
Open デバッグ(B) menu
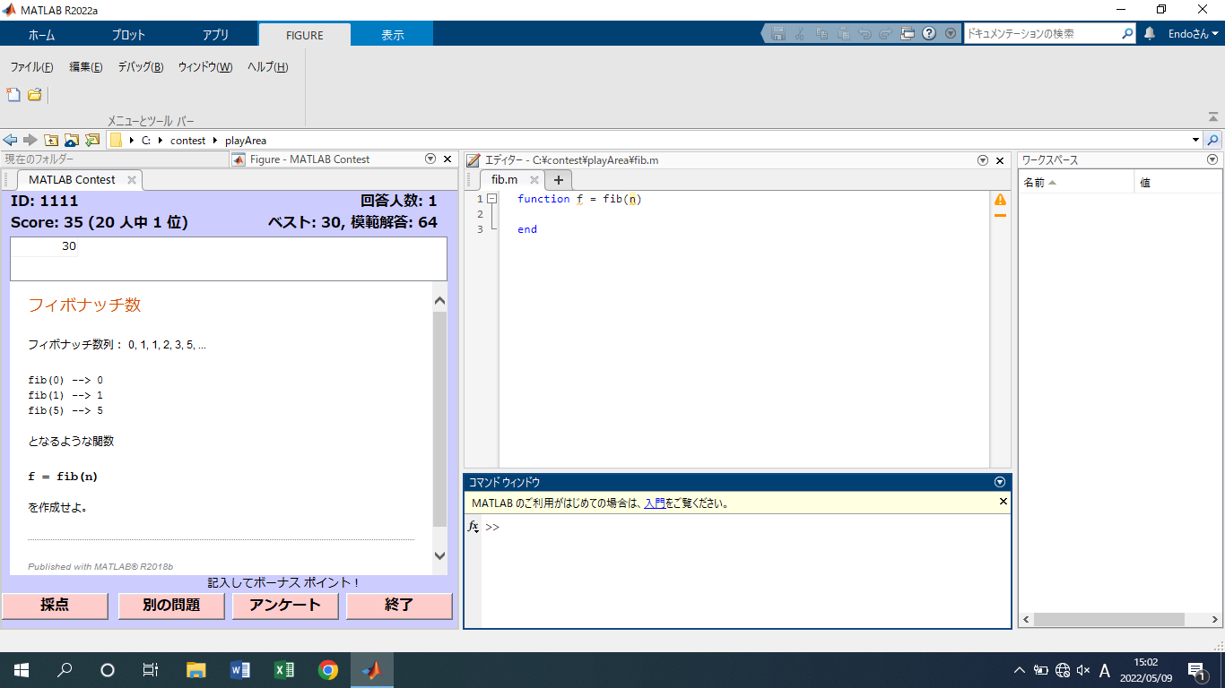141,67
